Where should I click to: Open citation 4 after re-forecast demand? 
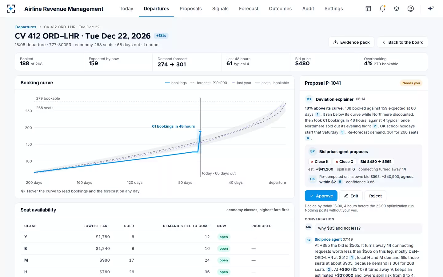[308, 138]
